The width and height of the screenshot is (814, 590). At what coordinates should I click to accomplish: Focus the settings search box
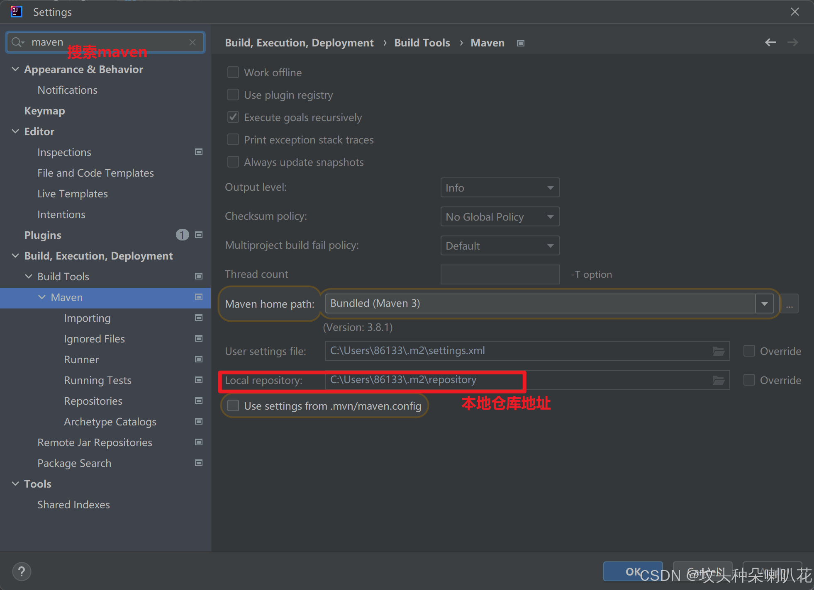coord(106,42)
